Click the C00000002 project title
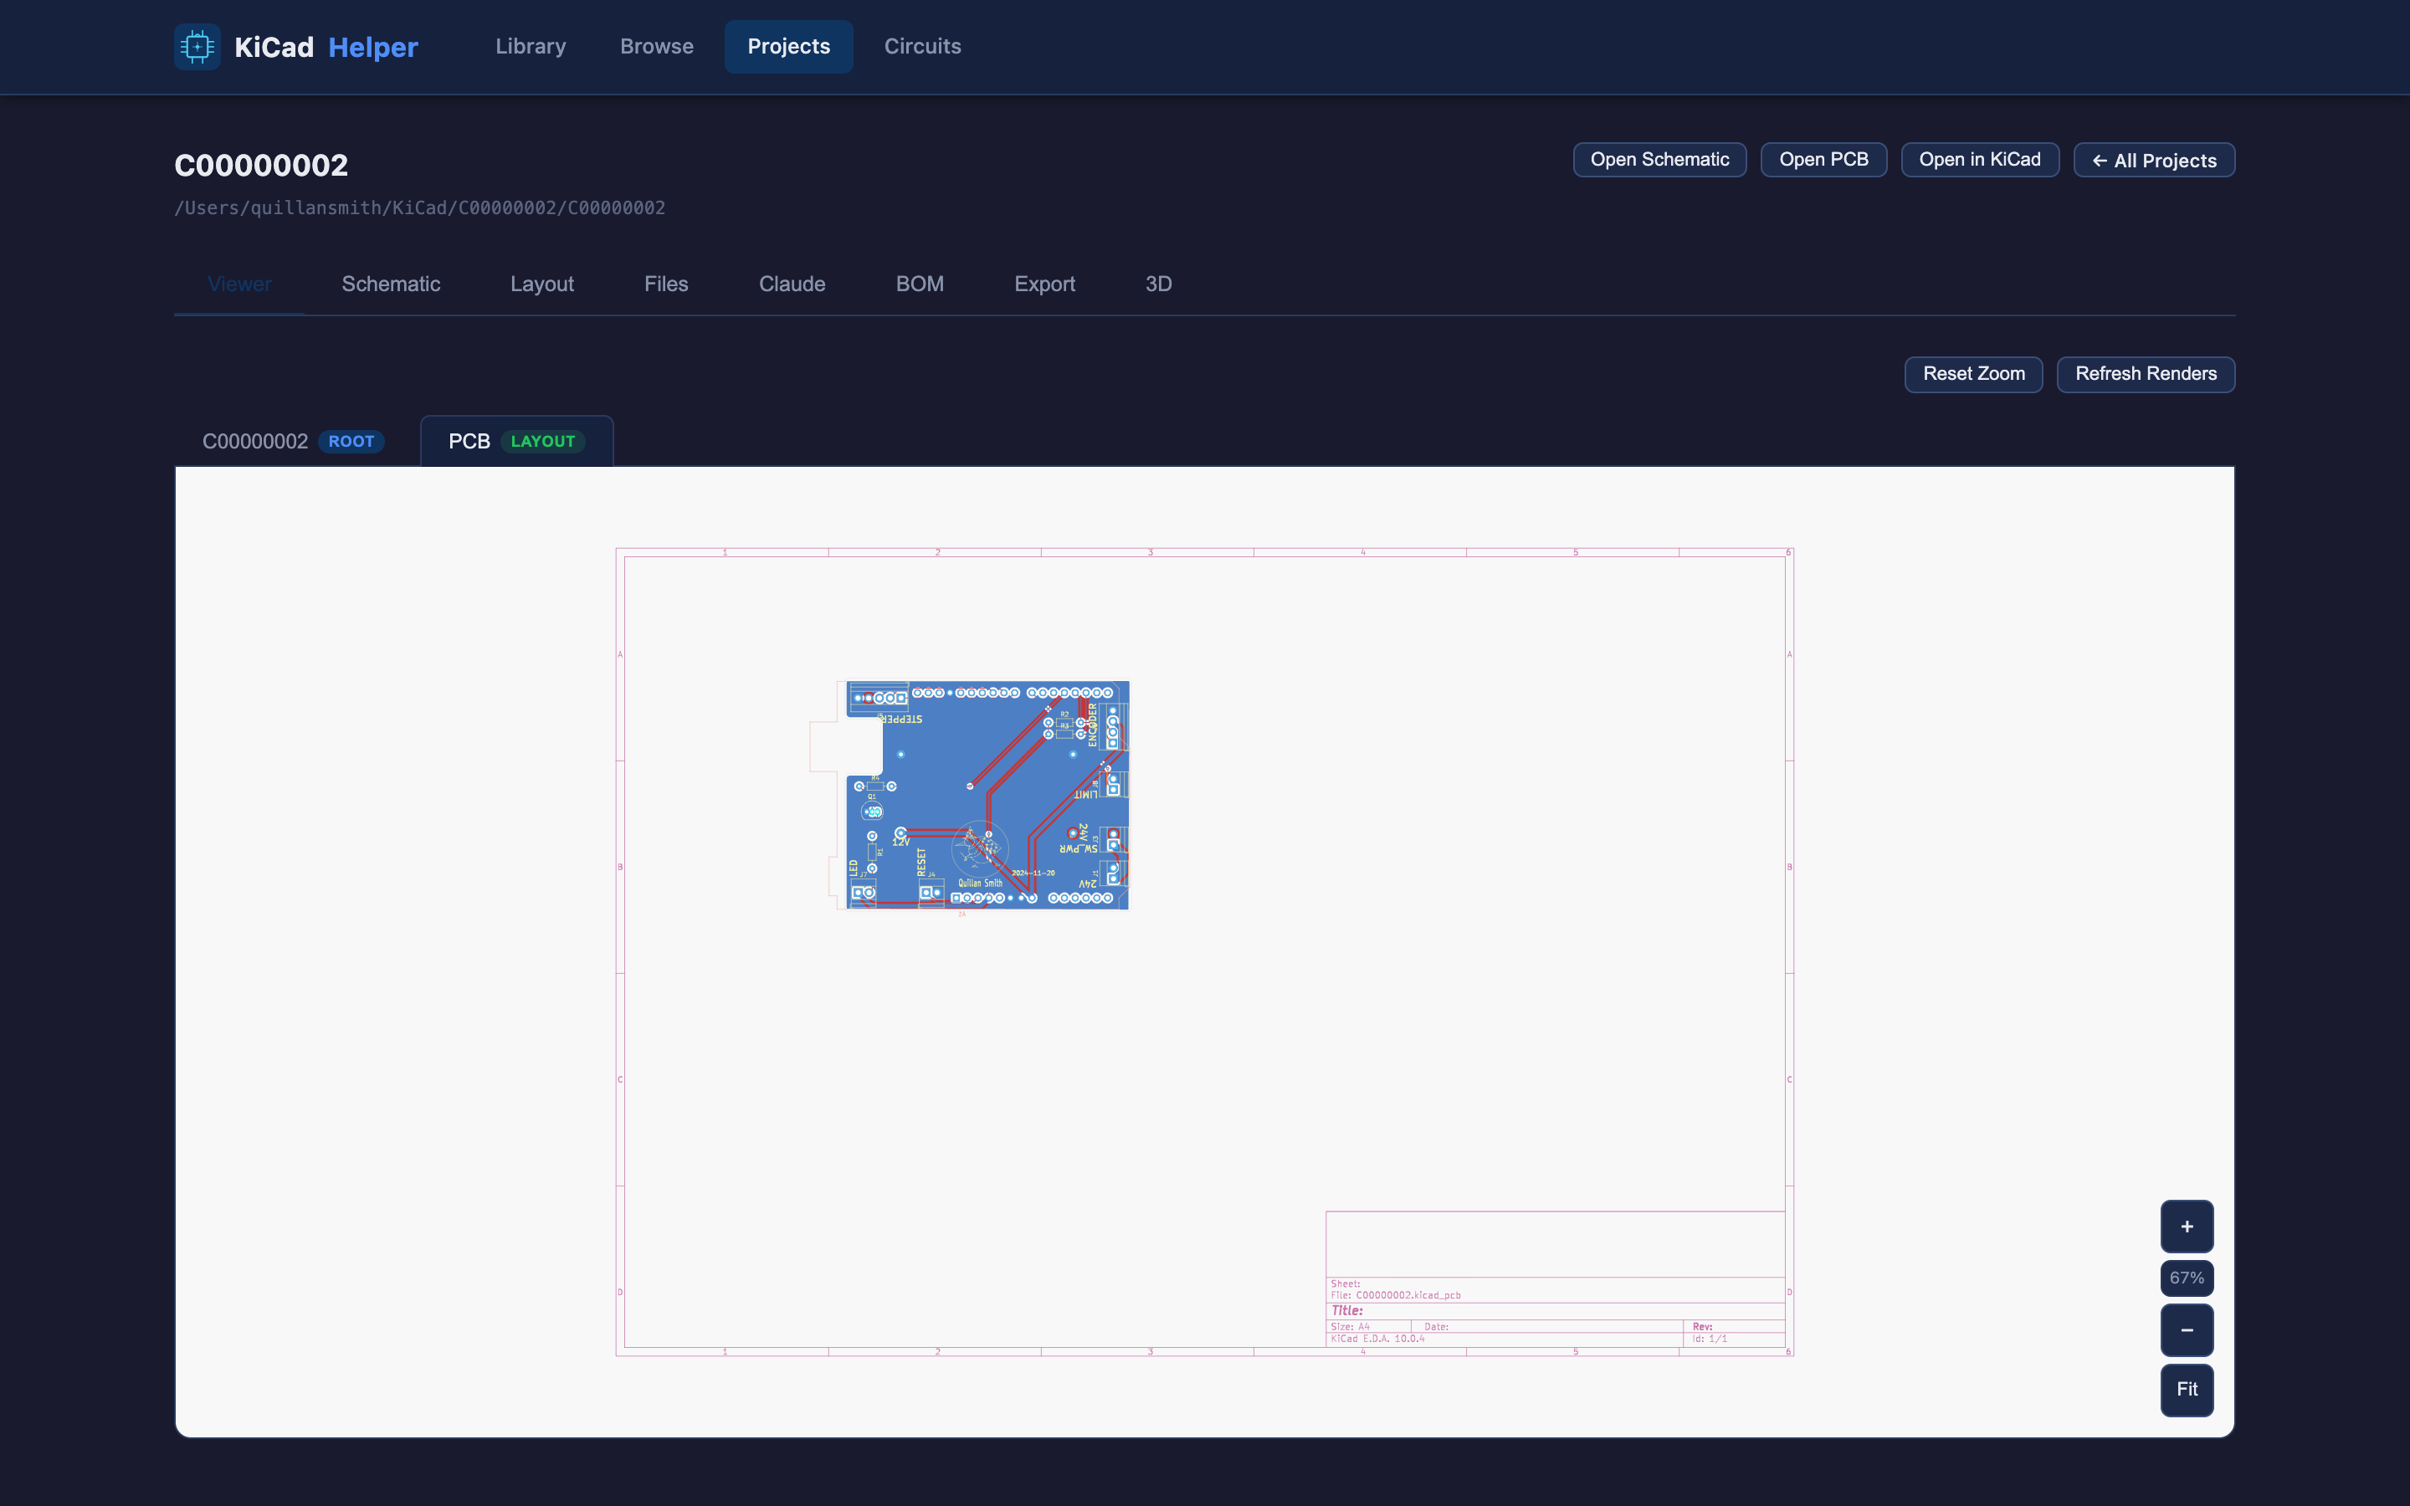Screen dimensions: 2410x1506 coord(261,166)
